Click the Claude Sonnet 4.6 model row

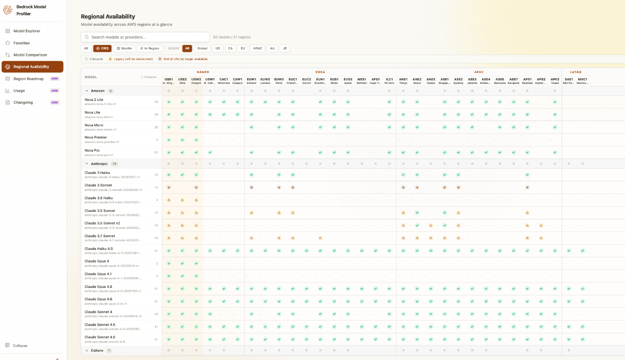[353, 339]
